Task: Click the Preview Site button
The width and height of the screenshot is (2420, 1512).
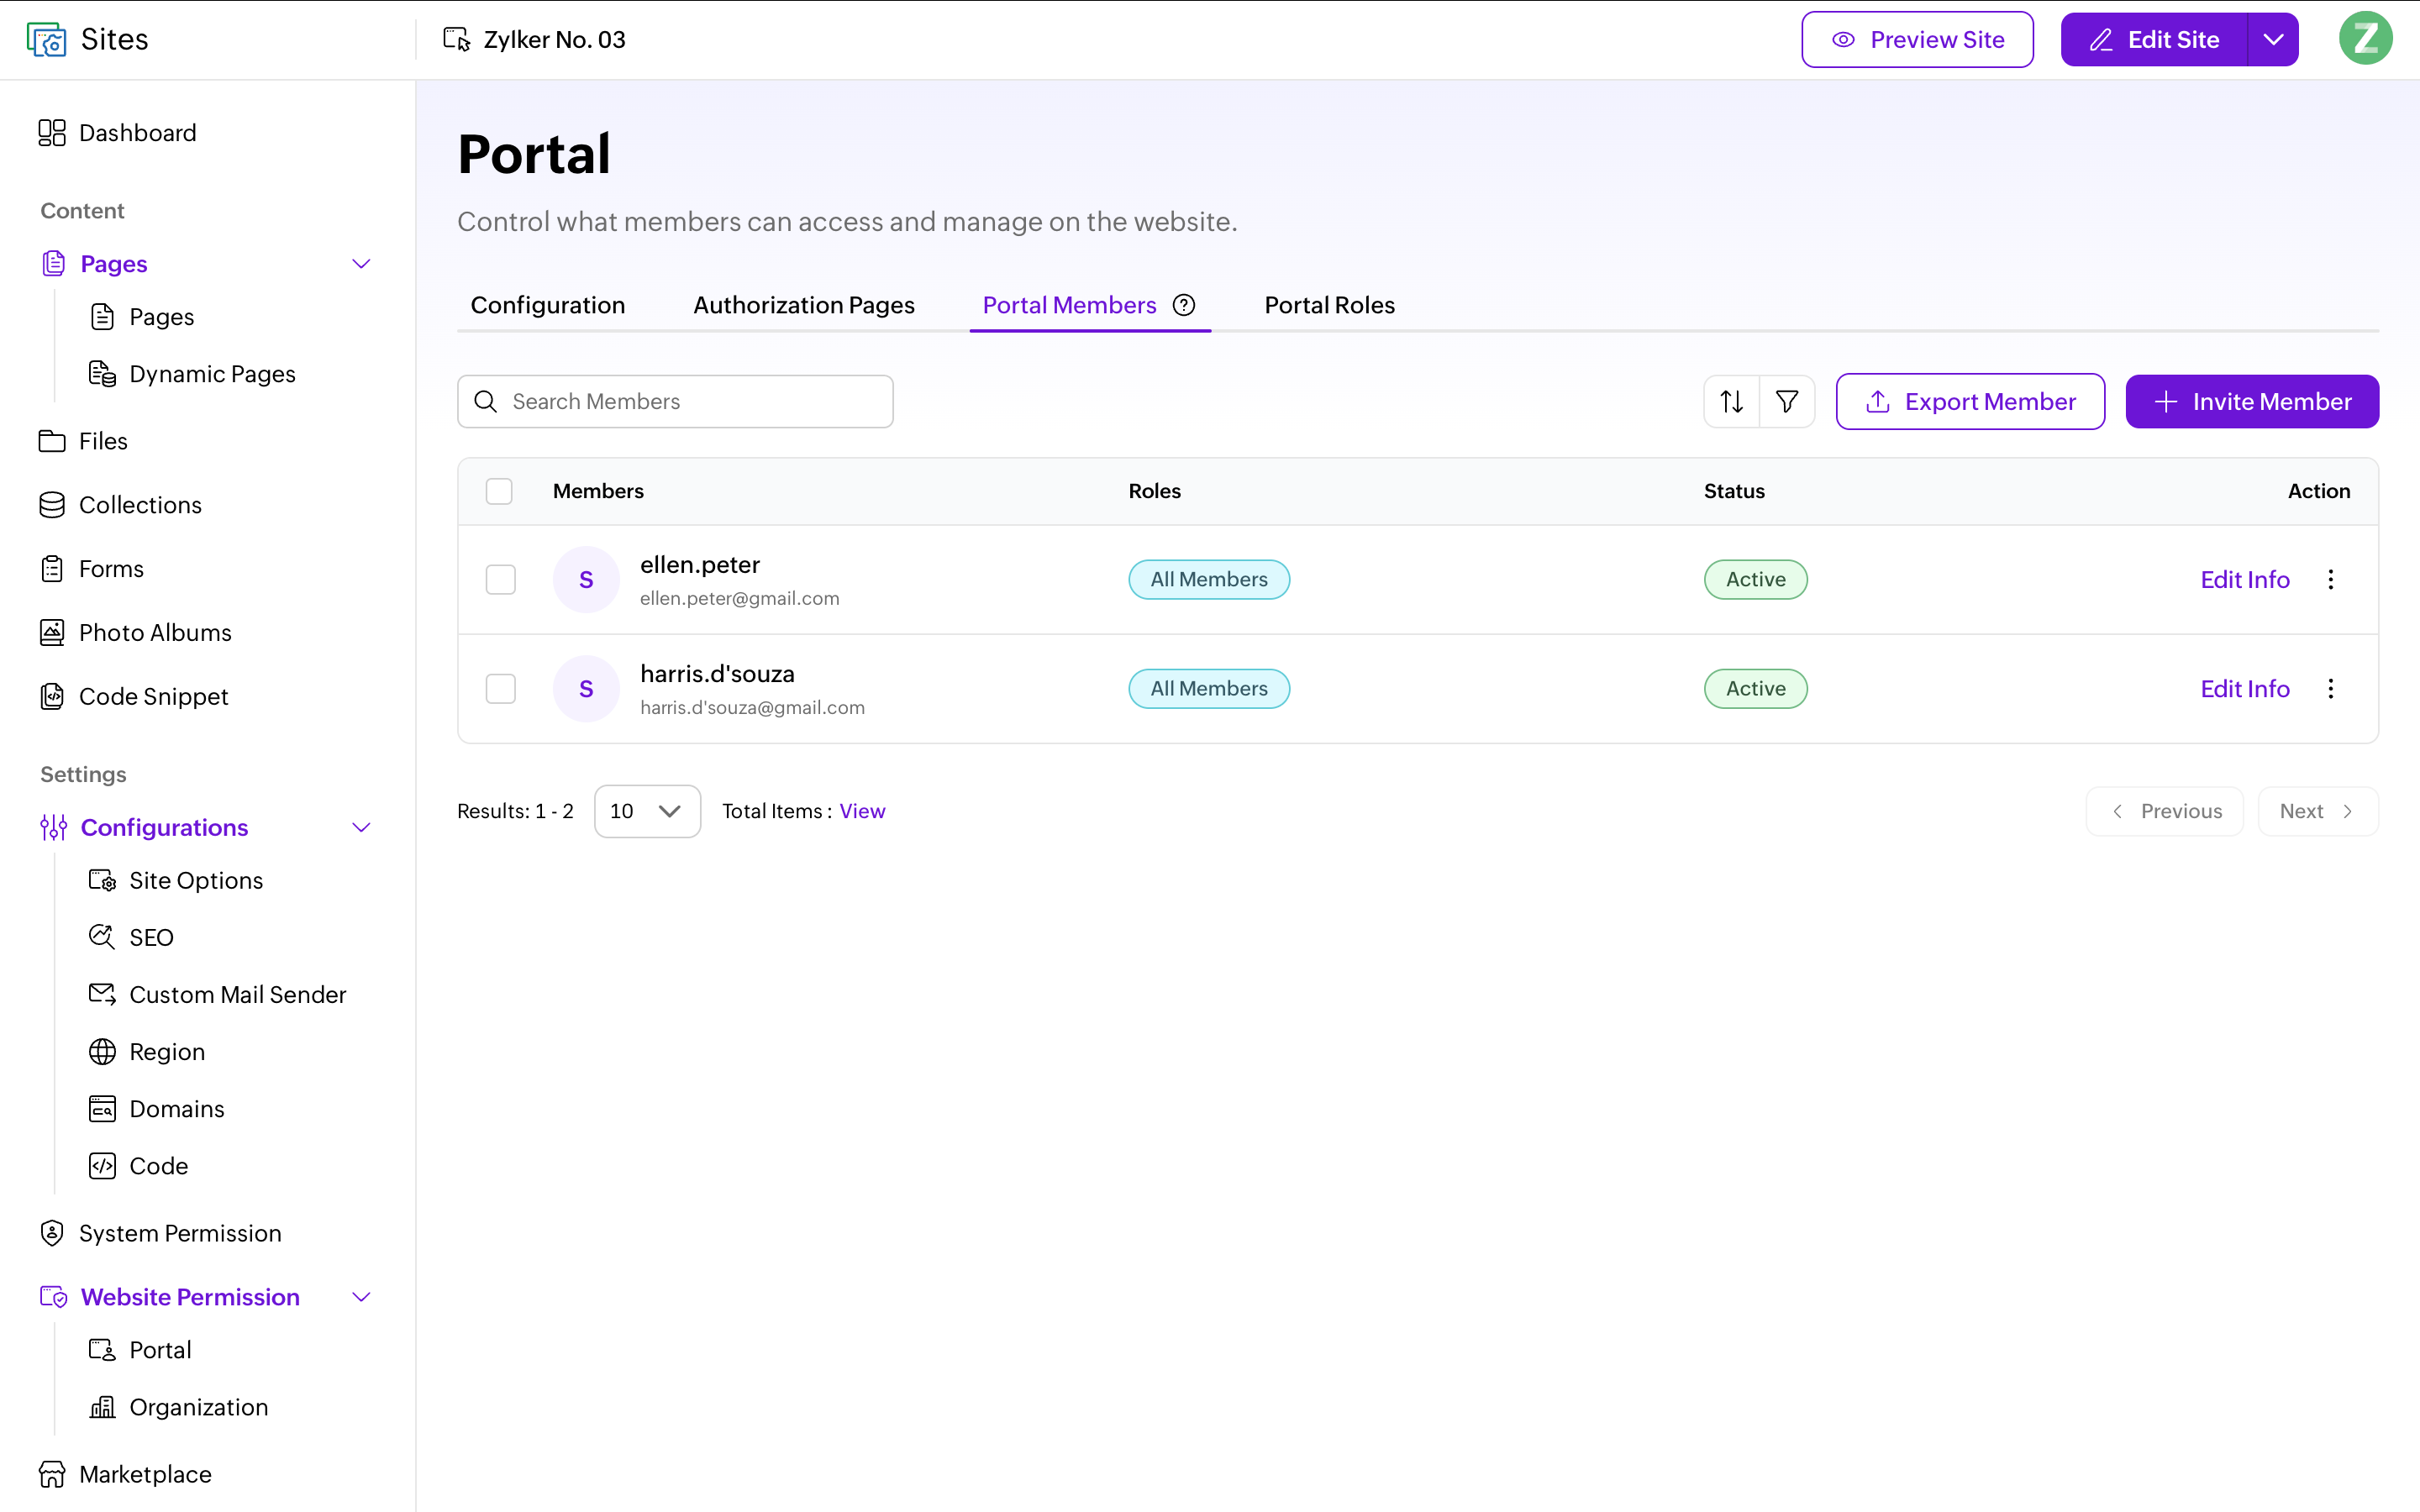Action: point(1917,39)
